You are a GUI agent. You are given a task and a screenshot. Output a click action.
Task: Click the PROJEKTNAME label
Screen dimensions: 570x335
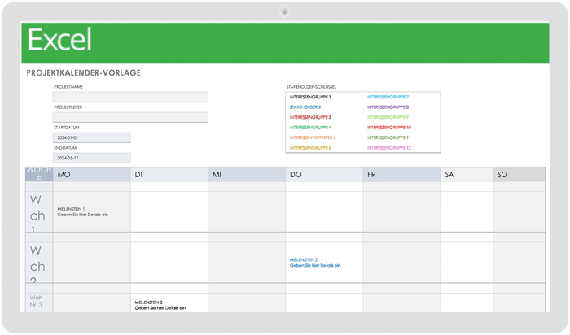pos(68,87)
